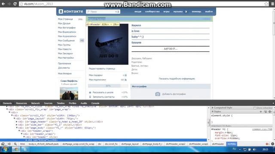Click the magnifier inspect element icon
Screen dimensions: 275x154
(x=15, y=144)
